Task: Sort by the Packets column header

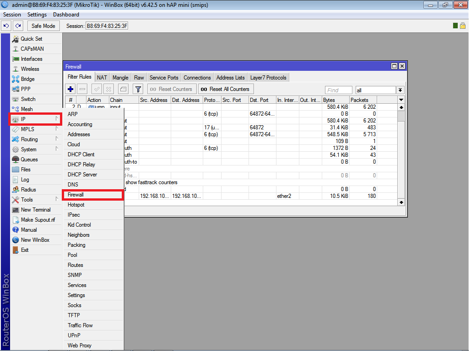Action: point(363,100)
